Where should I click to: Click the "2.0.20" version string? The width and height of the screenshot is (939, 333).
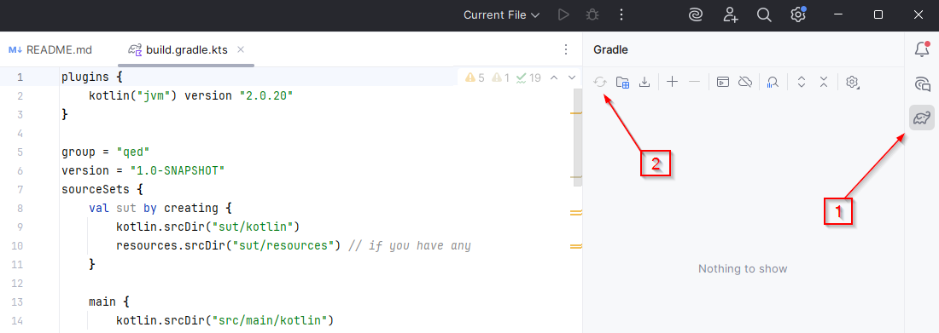[265, 95]
